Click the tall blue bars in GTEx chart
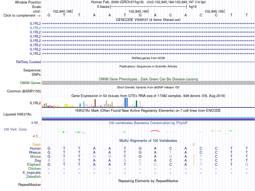The height and width of the screenshot is (191, 255). (x=126, y=102)
